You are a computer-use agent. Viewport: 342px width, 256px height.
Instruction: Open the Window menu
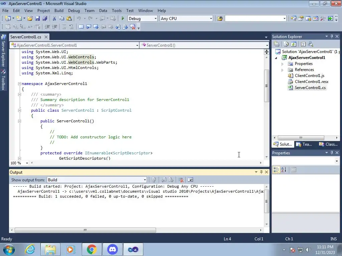(146, 10)
